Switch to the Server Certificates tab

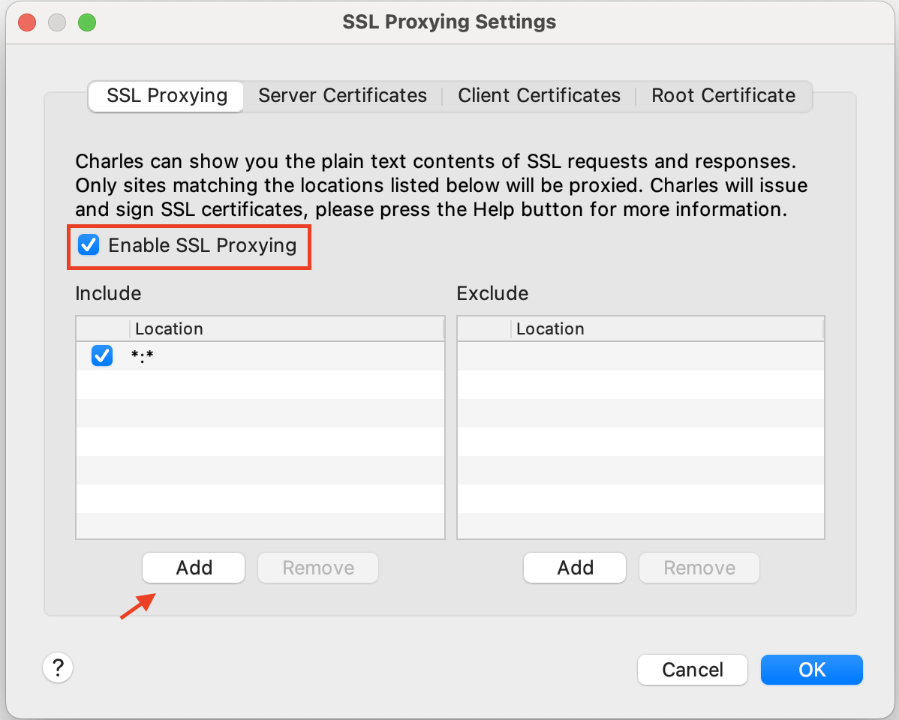[342, 96]
